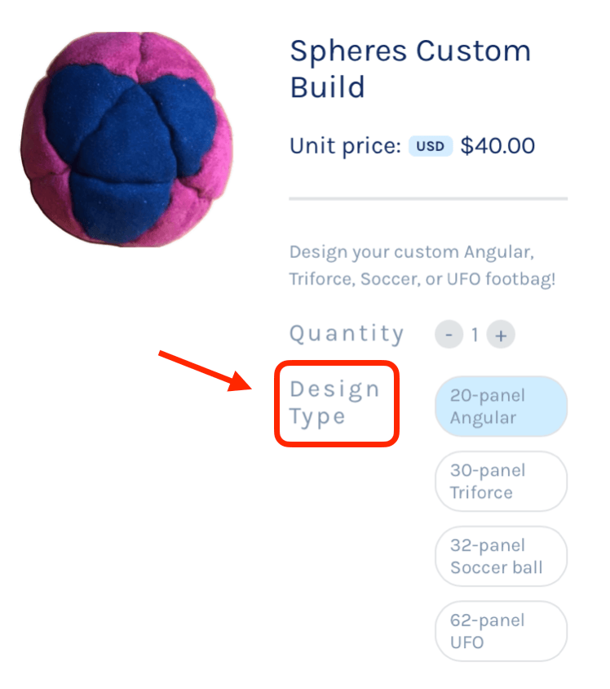Click the "Quantity" label
Image resolution: width=610 pixels, height=689 pixels.
click(347, 334)
